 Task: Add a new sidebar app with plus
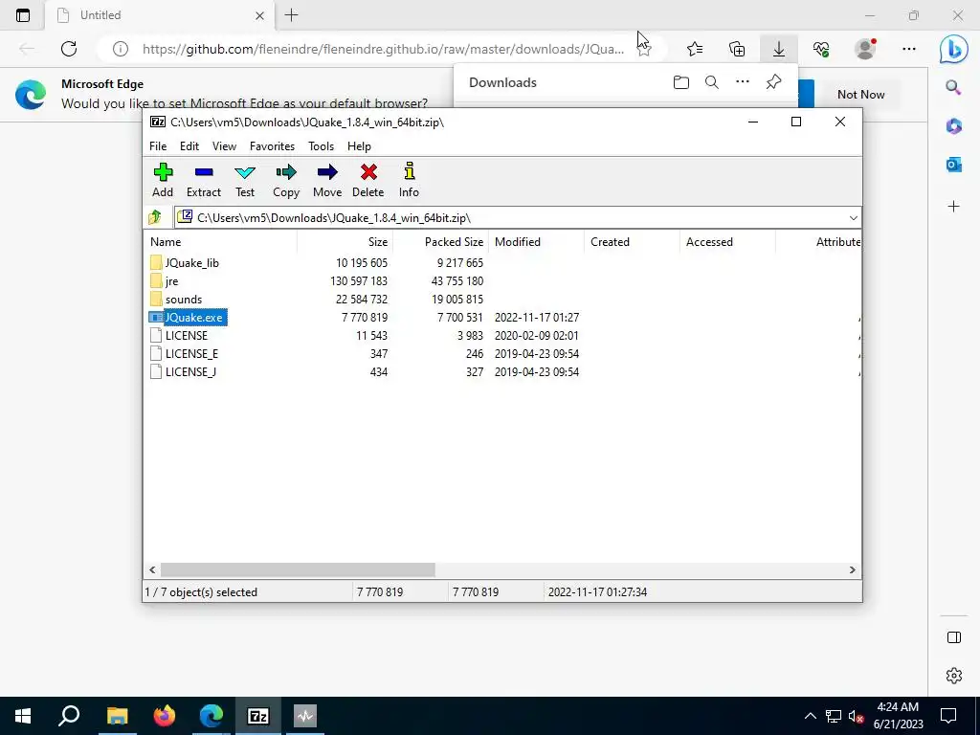point(954,207)
